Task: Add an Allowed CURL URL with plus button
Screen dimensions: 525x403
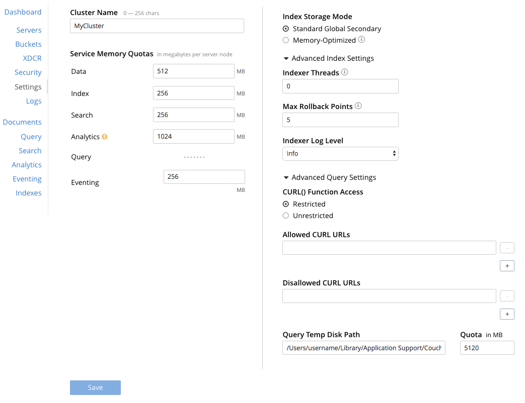Action: [507, 266]
